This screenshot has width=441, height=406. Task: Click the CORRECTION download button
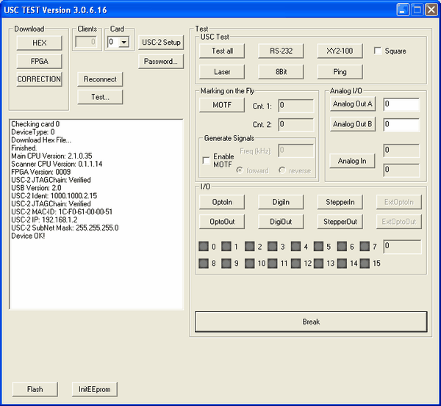coord(40,79)
